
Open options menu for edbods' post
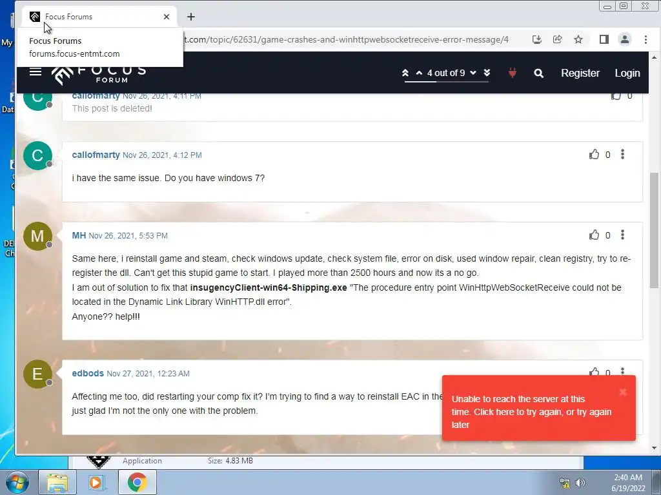(x=623, y=371)
